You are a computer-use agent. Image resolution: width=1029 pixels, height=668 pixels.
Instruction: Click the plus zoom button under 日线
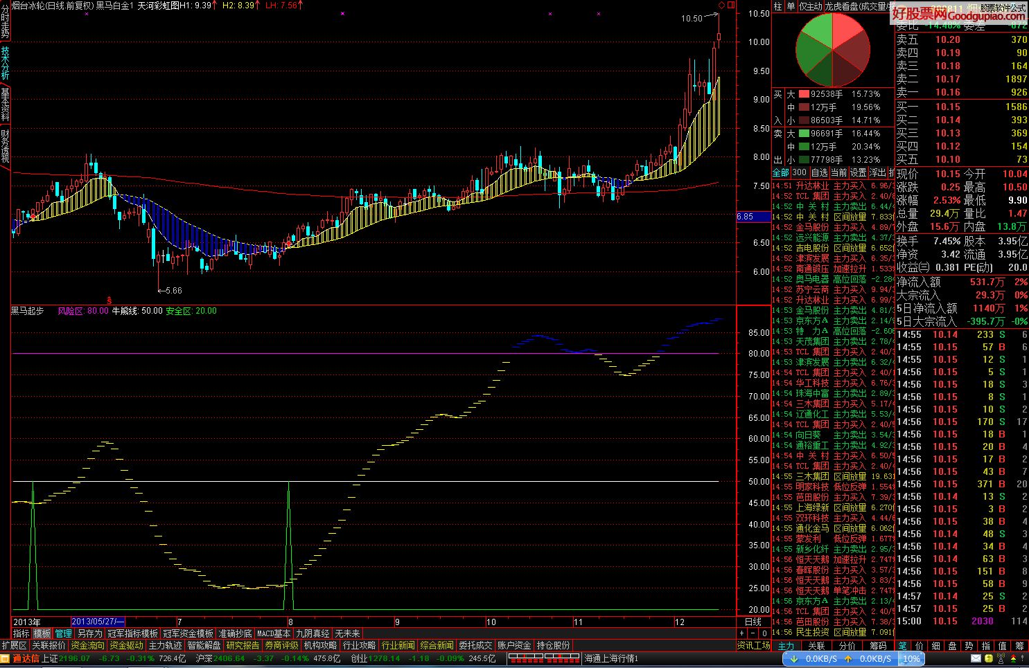tap(741, 633)
